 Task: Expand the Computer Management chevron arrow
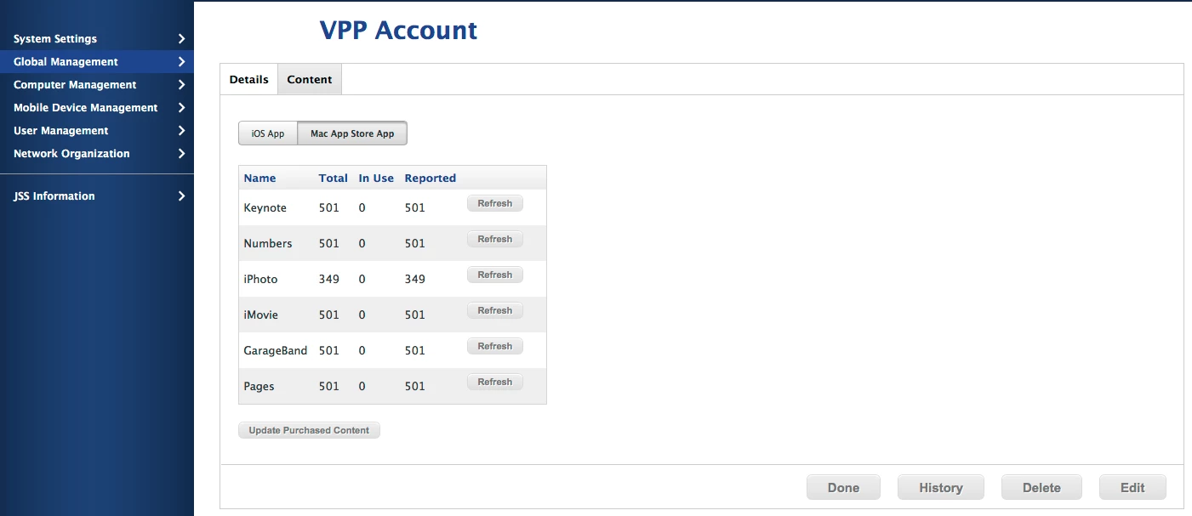click(181, 85)
